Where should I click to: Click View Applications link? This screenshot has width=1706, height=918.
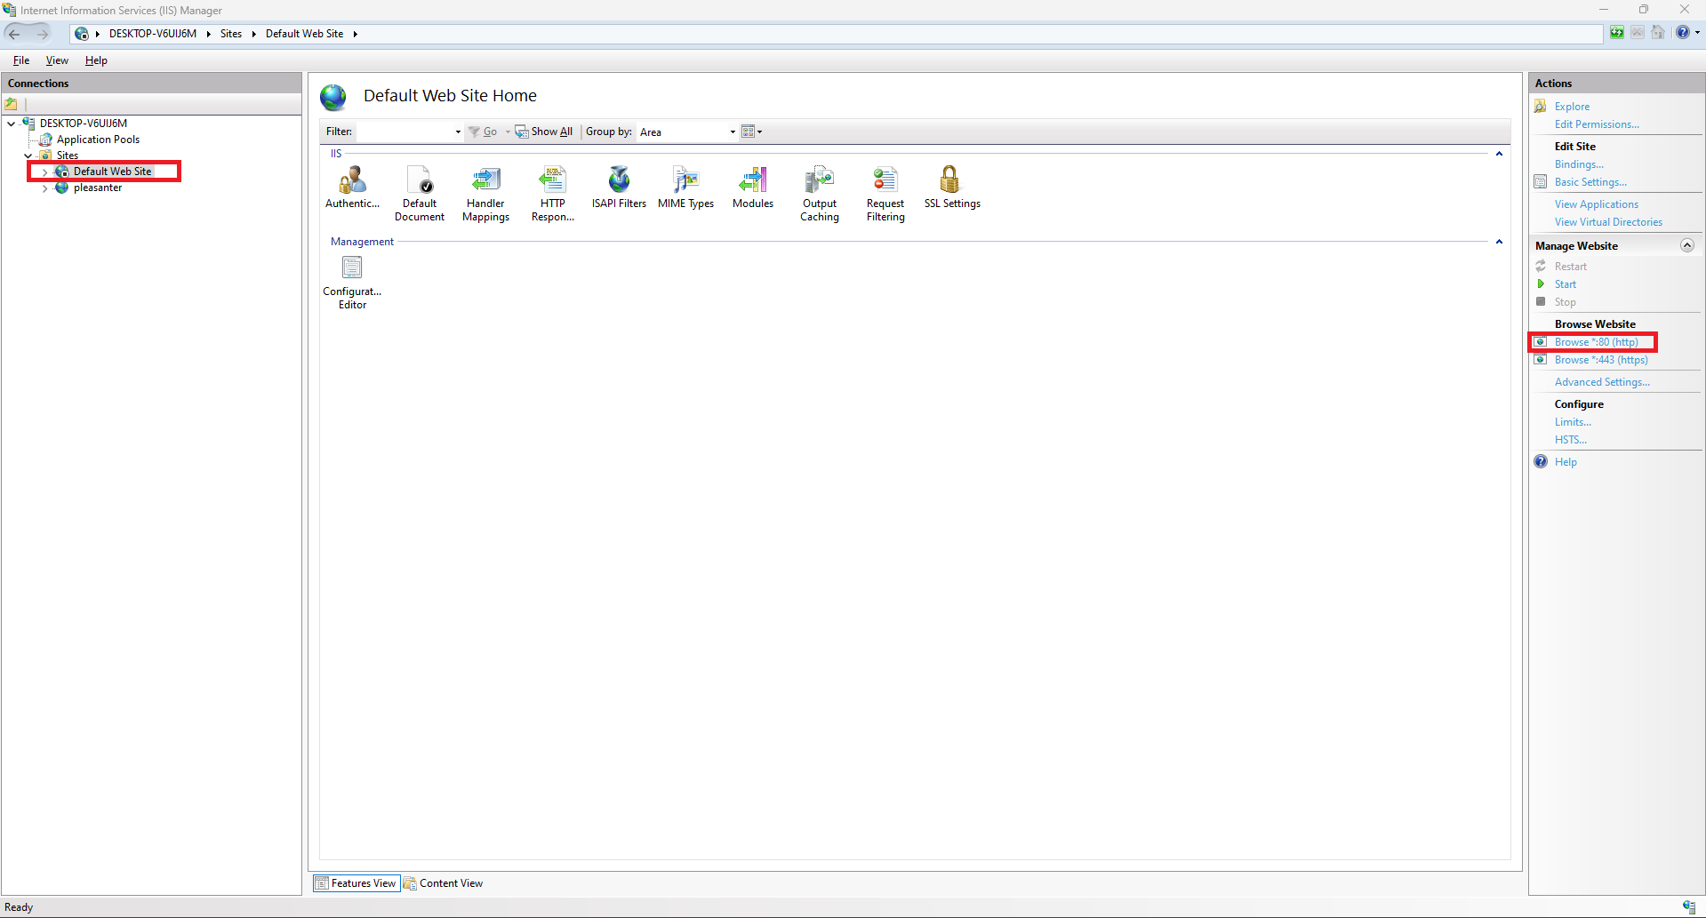(1596, 204)
